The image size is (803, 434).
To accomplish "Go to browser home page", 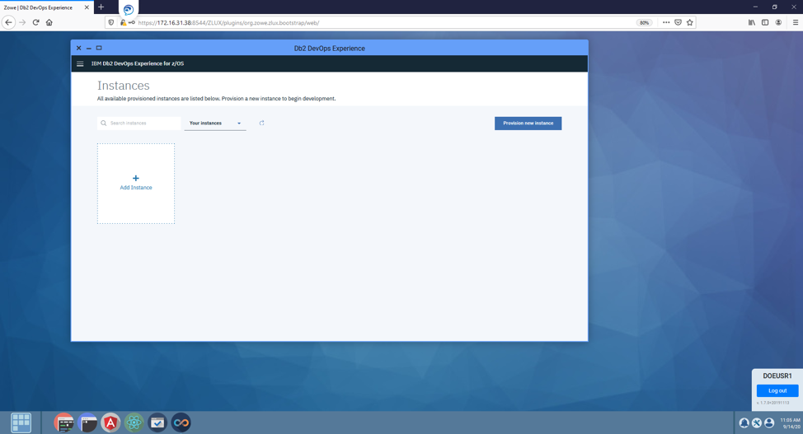I will click(49, 22).
